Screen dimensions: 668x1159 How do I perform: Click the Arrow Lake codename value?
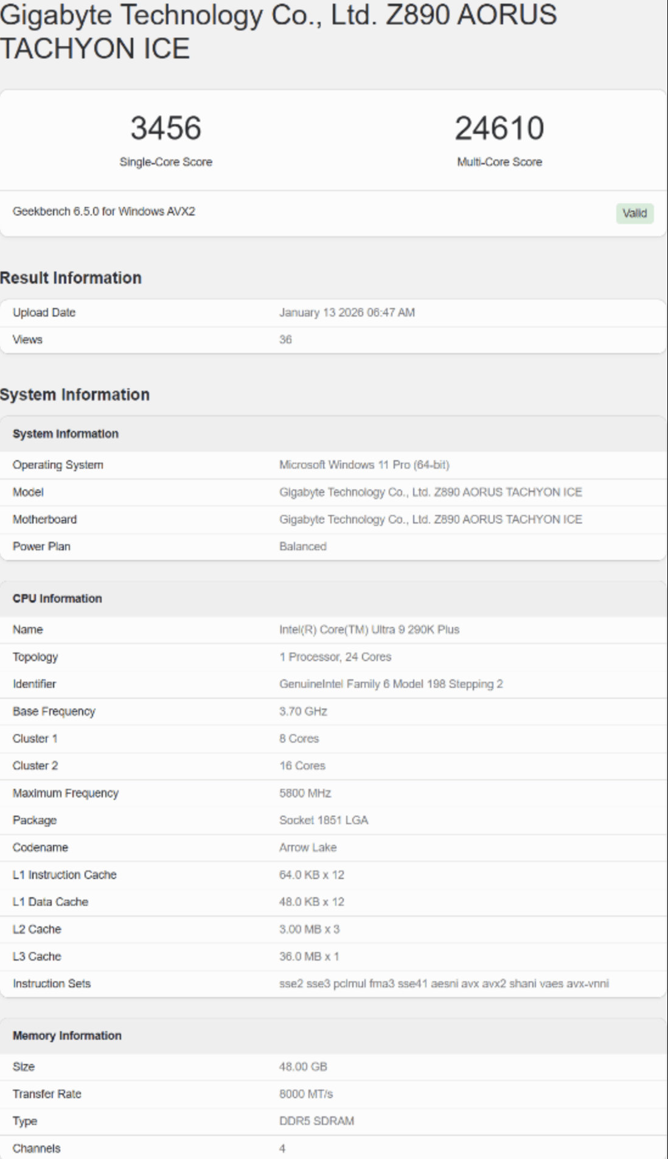pos(307,847)
